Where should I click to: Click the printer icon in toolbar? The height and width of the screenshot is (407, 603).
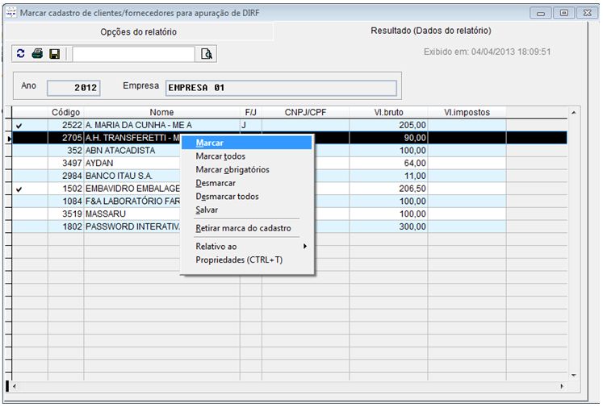pos(37,54)
